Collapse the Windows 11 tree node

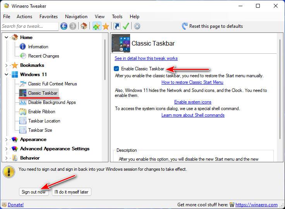coord(6,75)
